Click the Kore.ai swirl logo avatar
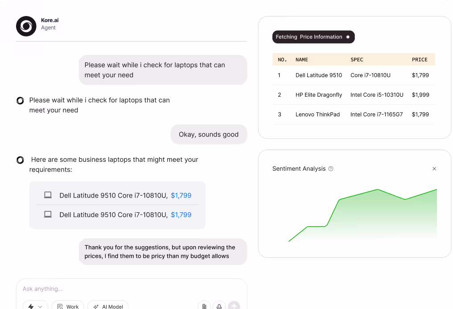Viewport: 453px width, 309px height. [26, 26]
